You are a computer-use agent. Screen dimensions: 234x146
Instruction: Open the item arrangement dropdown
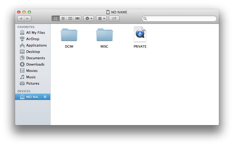tap(101, 19)
